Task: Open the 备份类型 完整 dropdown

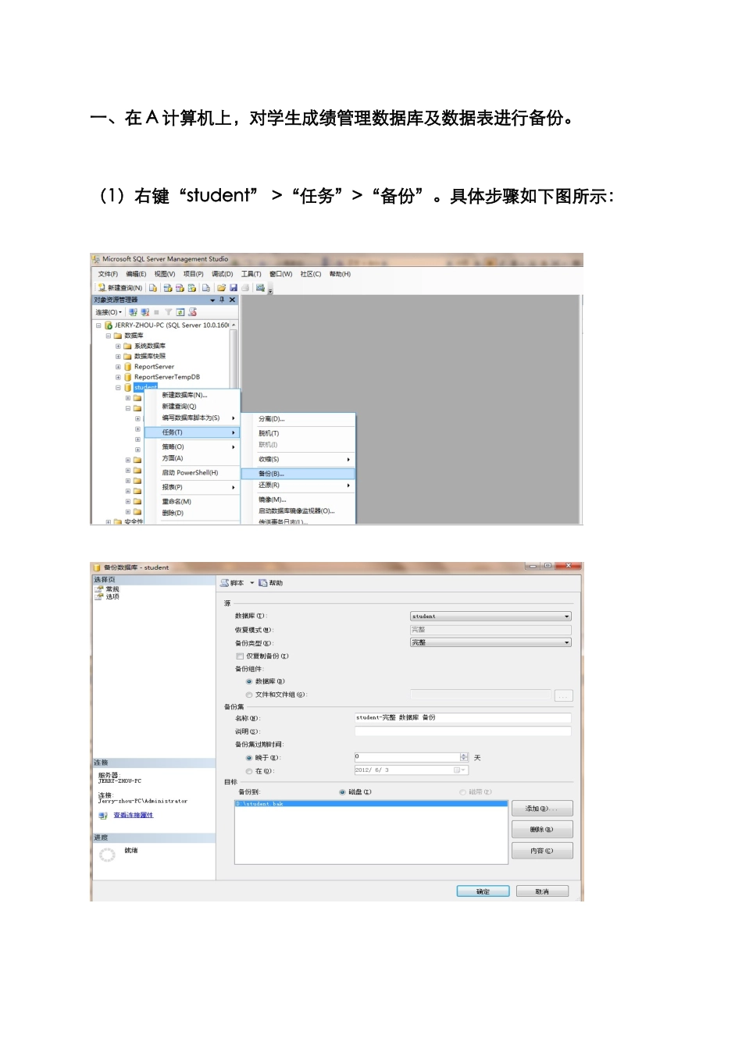Action: coord(491,642)
